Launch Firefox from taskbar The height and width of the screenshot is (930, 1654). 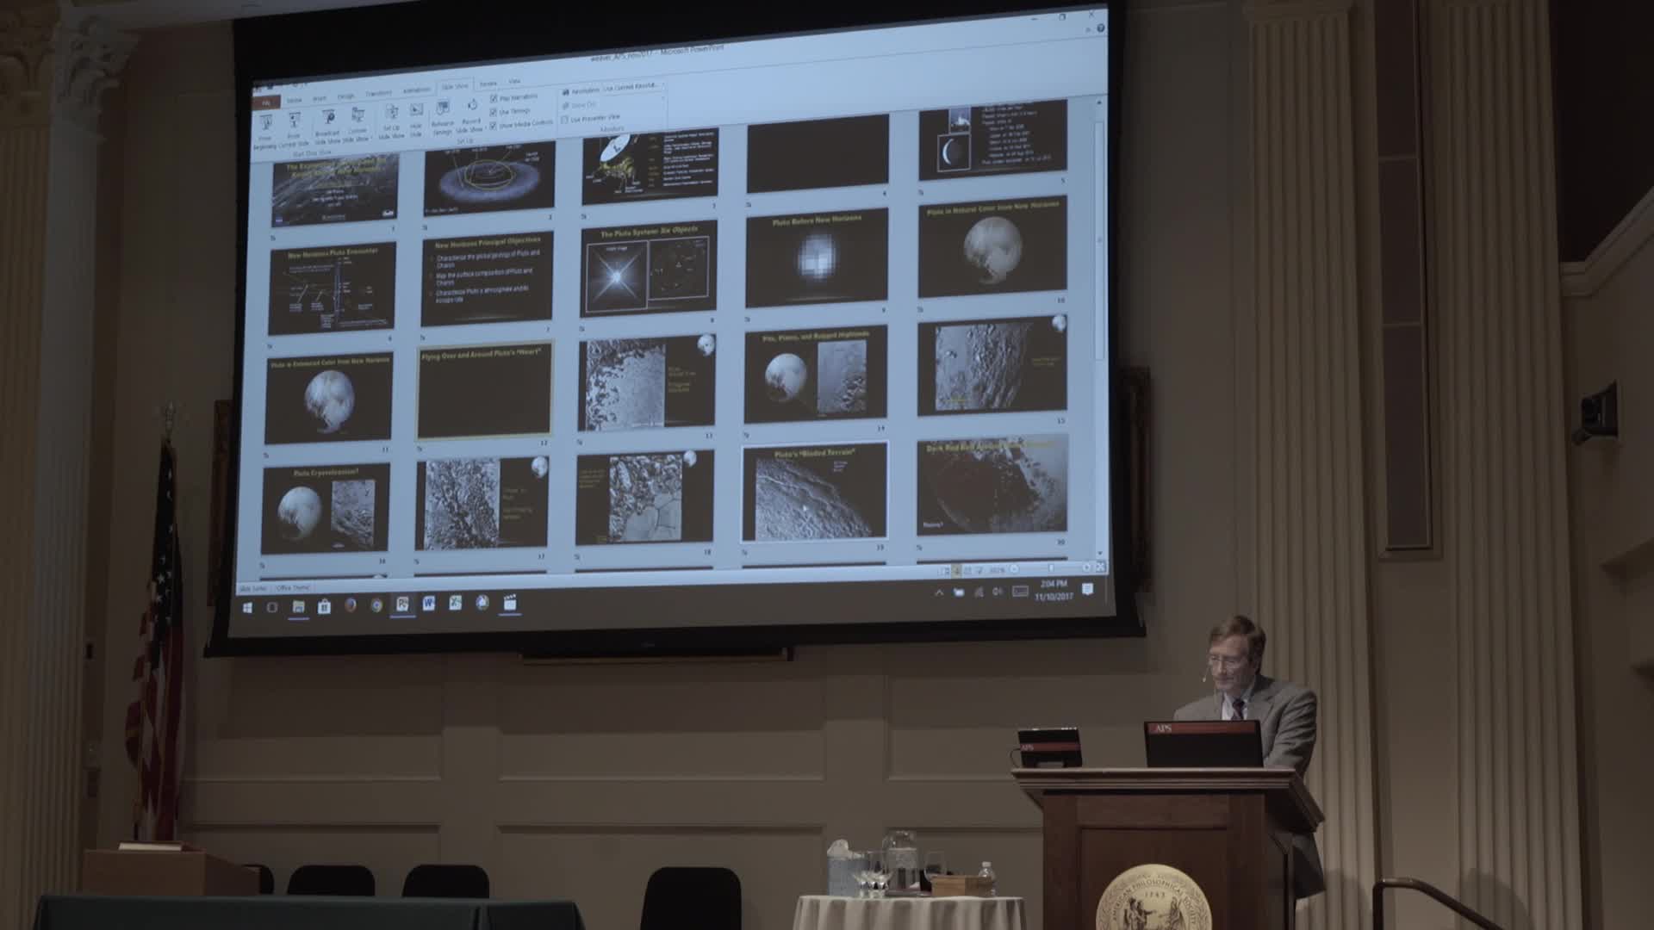click(x=351, y=605)
